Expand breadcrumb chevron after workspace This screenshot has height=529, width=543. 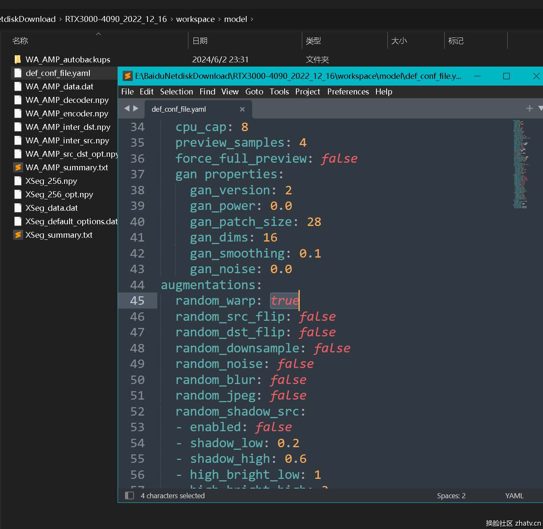(x=219, y=19)
